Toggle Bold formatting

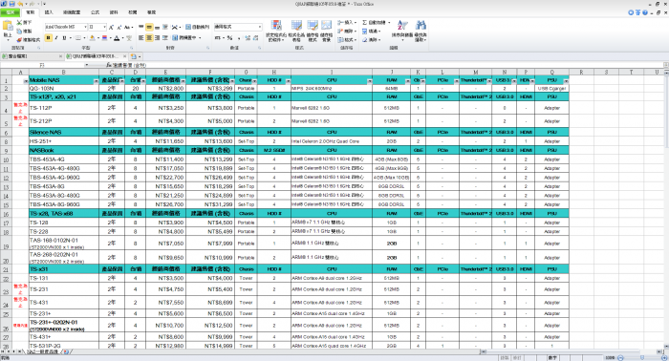48,38
